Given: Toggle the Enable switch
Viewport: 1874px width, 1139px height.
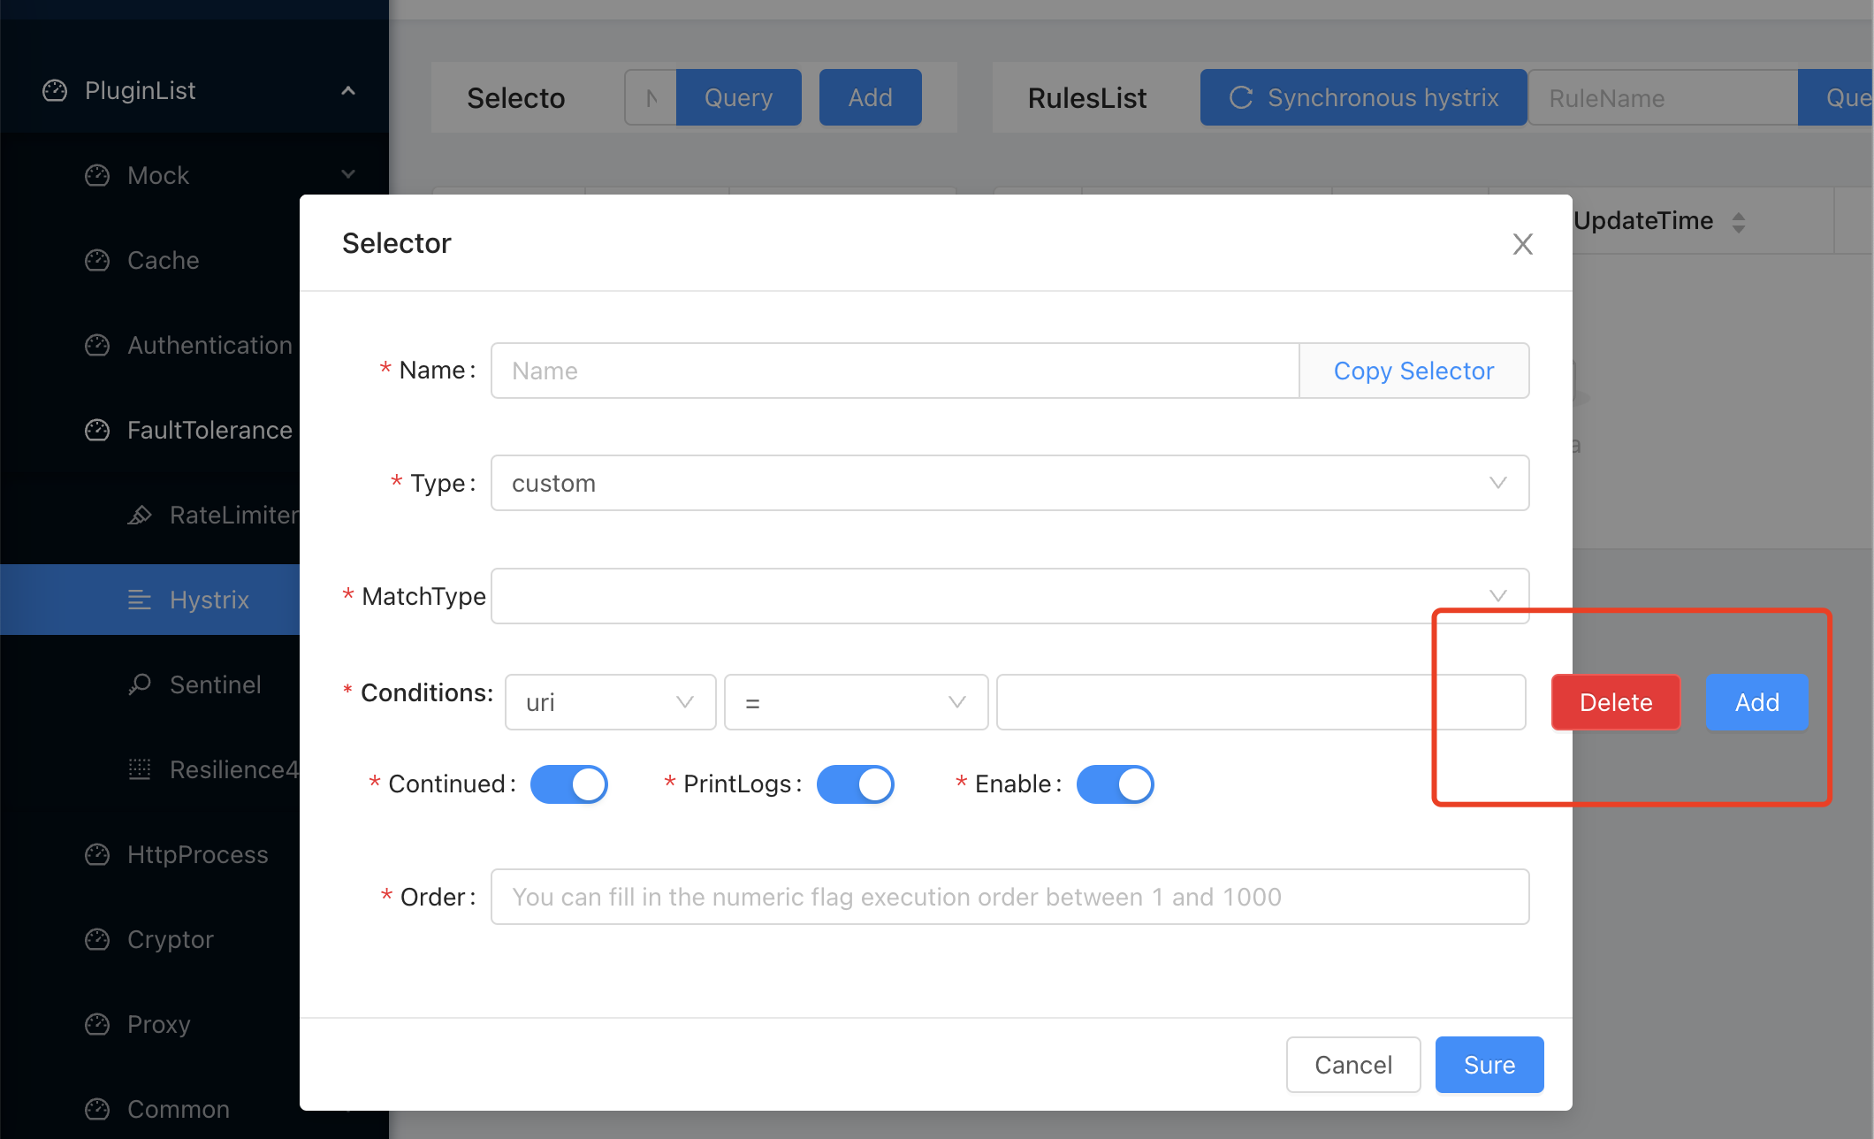Looking at the screenshot, I should 1115,784.
